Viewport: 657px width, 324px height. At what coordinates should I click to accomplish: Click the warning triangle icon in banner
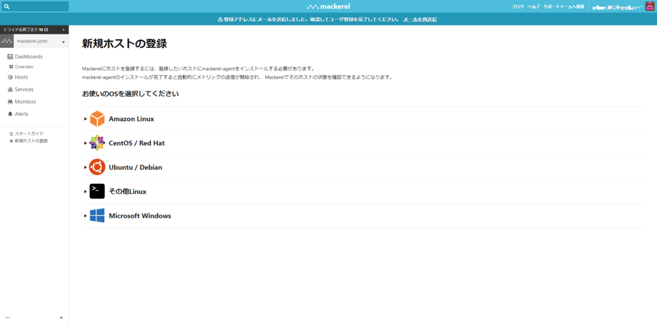coord(221,19)
